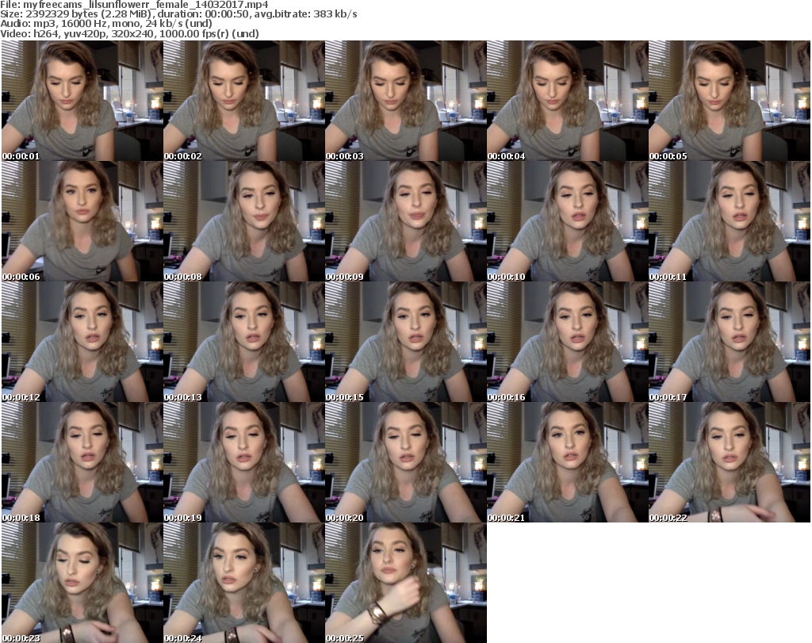Viewport: 812px width, 643px height.
Task: Select the thumbnail stamped 00:00:12
Action: [82, 342]
